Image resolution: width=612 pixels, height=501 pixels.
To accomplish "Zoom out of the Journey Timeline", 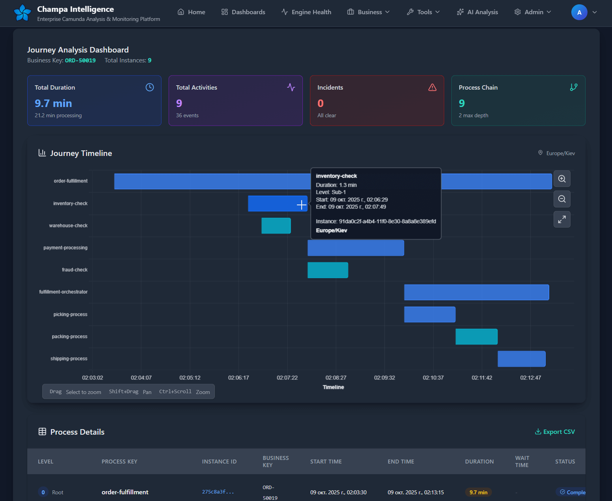I will tap(561, 199).
